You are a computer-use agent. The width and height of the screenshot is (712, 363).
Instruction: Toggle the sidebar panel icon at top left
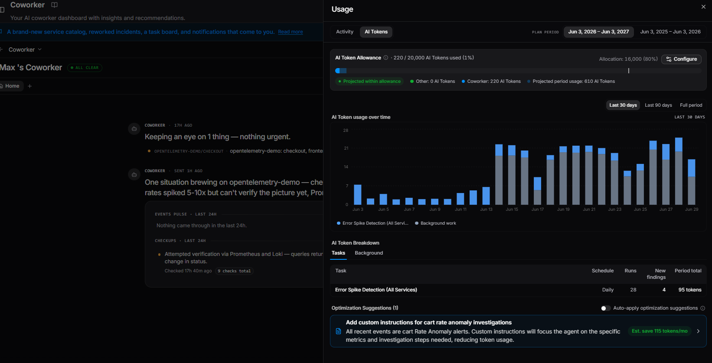pos(2,10)
